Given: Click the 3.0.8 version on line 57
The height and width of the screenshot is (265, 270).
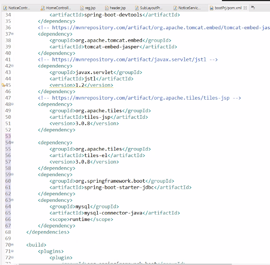Looking at the screenshot, I should (x=83, y=162).
